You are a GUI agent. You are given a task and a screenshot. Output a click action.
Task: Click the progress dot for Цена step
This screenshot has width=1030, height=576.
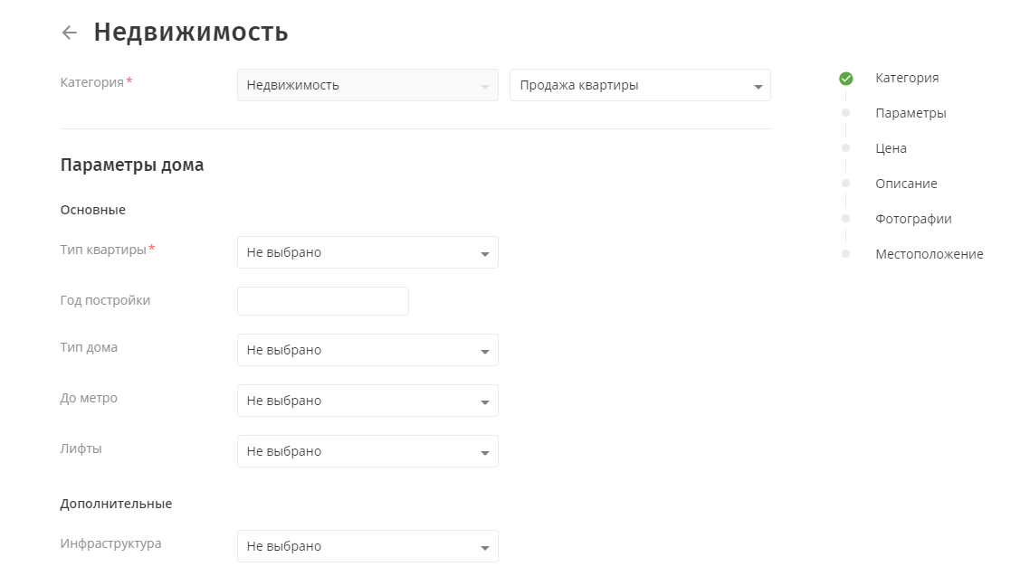[846, 148]
